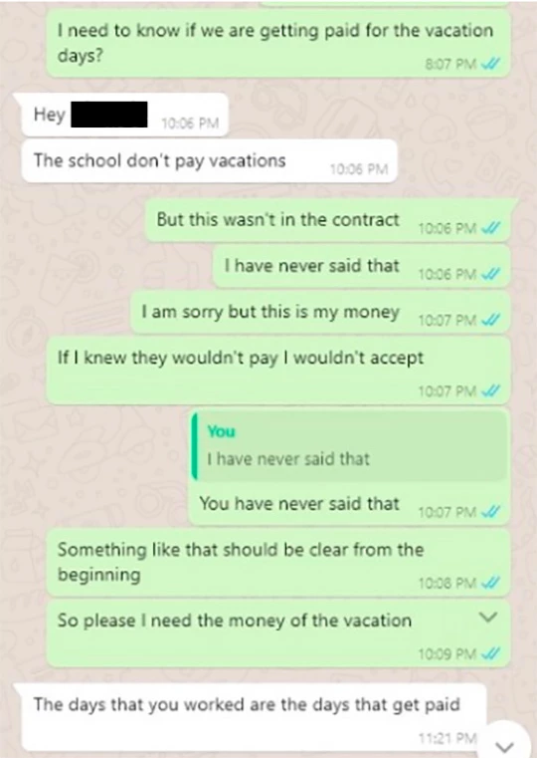Image resolution: width=537 pixels, height=758 pixels.
Task: Select the vacation days question message at top
Action: click(277, 44)
